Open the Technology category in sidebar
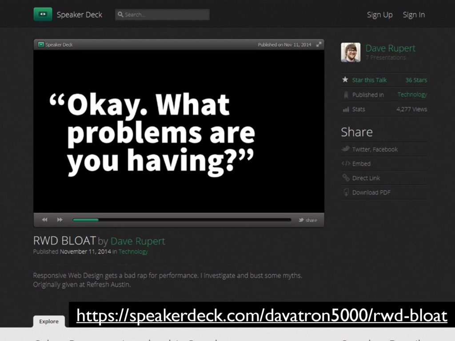The width and height of the screenshot is (455, 341). tap(412, 95)
